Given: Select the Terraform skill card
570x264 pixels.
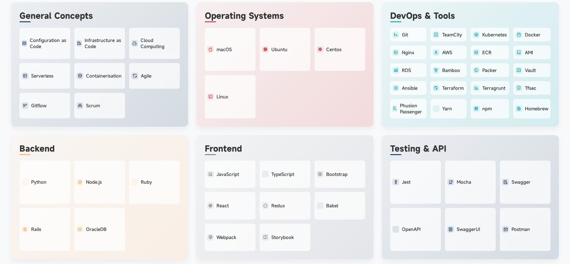Looking at the screenshot, I should tap(448, 88).
